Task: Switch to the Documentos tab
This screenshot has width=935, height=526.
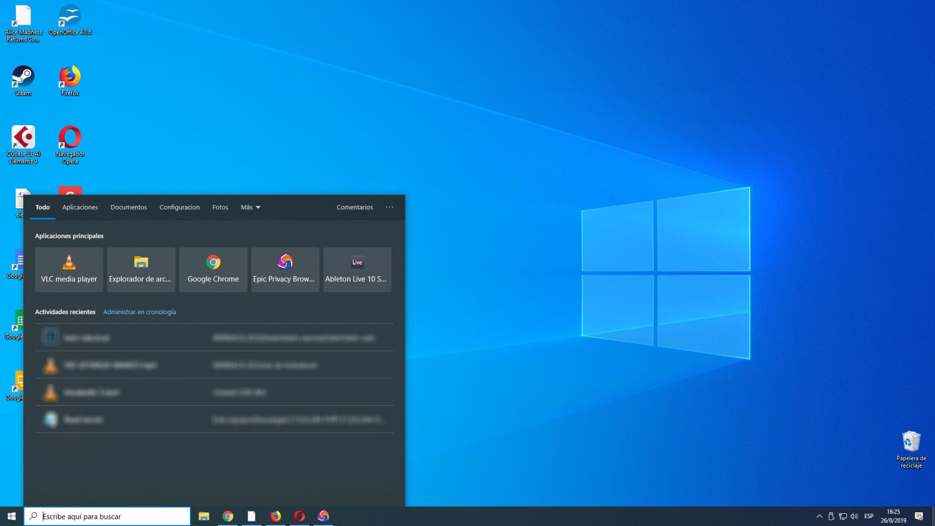Action: tap(128, 207)
